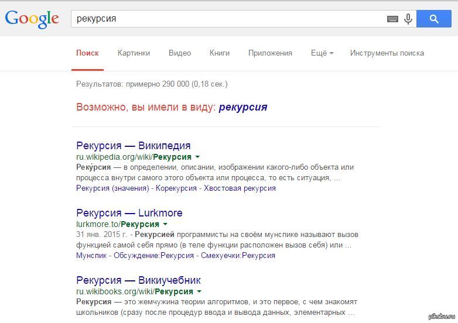
Task: Click the result count text 290 000
Action: point(176,84)
